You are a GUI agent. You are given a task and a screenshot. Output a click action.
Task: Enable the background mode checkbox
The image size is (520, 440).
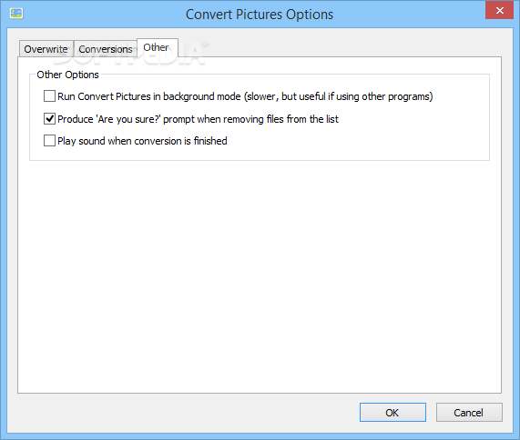coord(49,96)
